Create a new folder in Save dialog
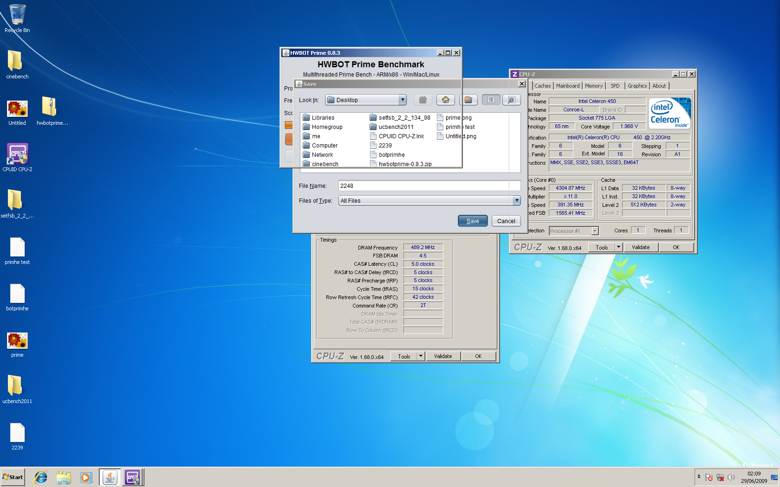 (x=468, y=100)
